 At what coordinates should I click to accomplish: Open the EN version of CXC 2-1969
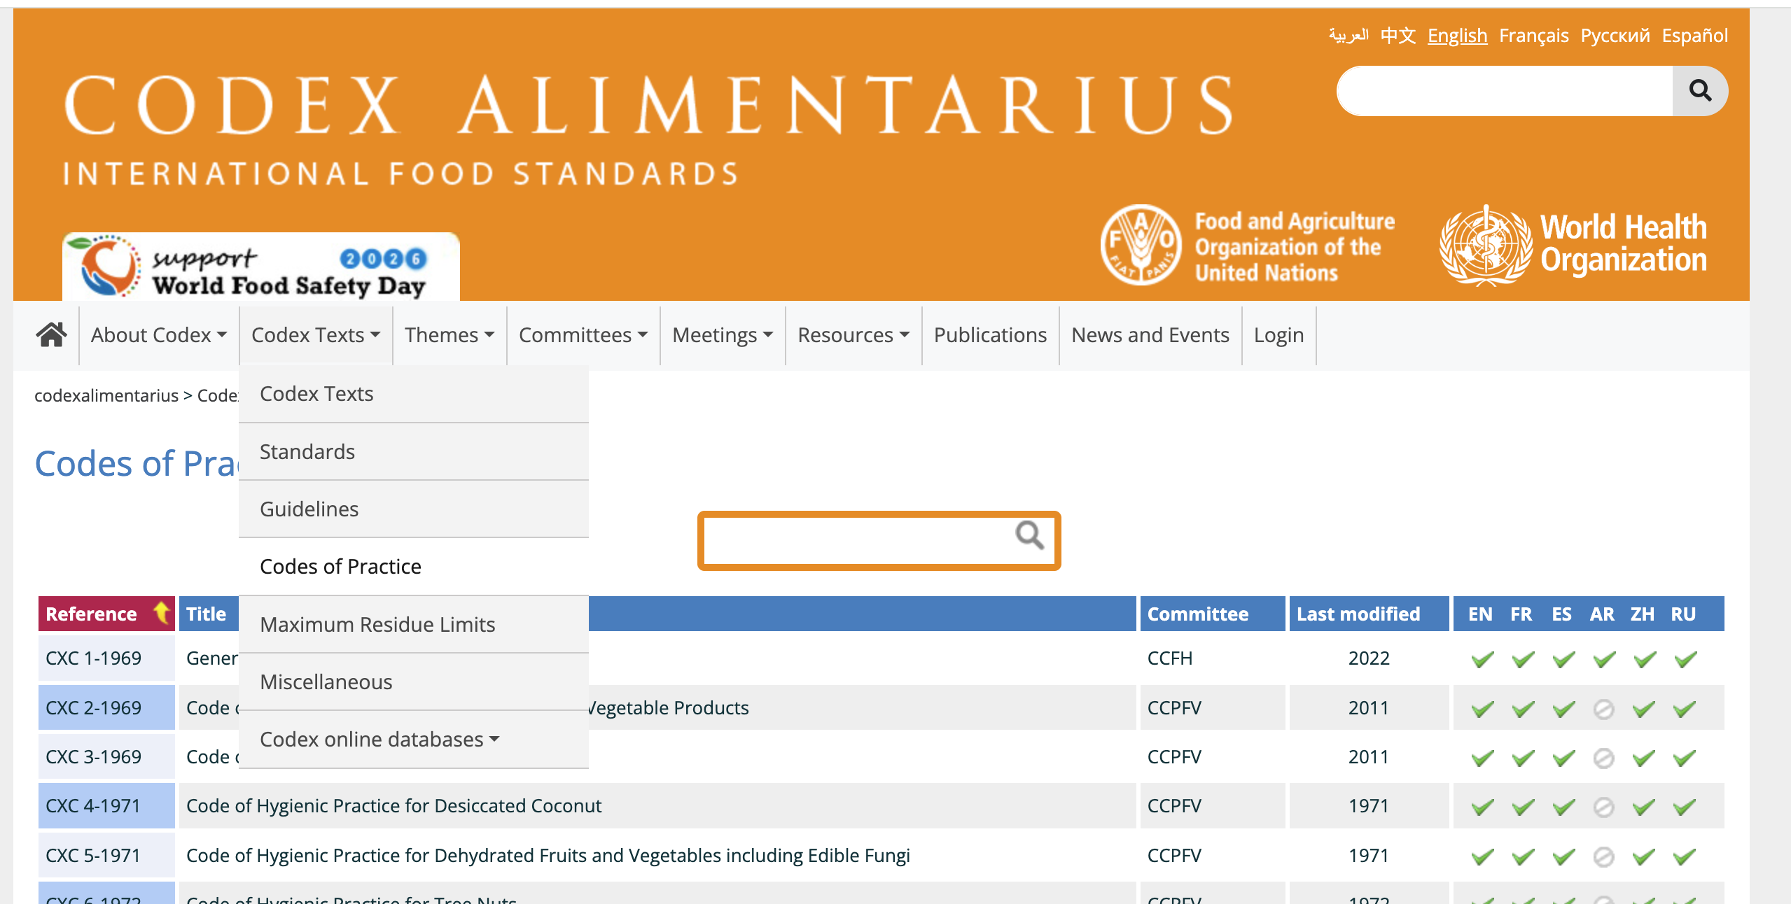pyautogui.click(x=1482, y=709)
